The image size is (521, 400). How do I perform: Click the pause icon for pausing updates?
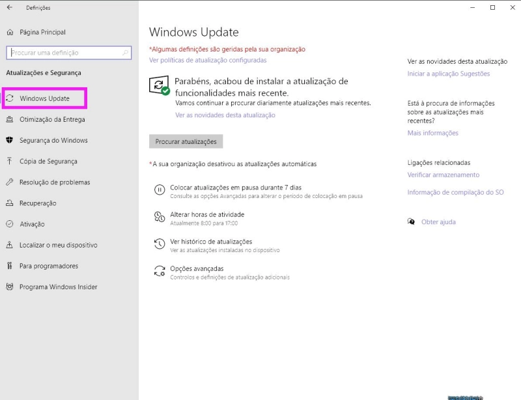pos(159,190)
